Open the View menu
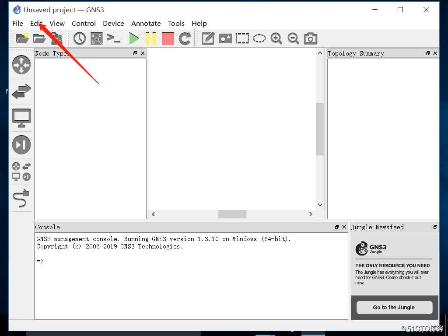Screen dimensions: 448x336 coord(57,24)
